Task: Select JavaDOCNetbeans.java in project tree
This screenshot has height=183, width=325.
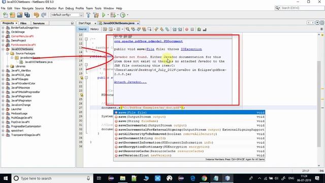Action: point(39,62)
